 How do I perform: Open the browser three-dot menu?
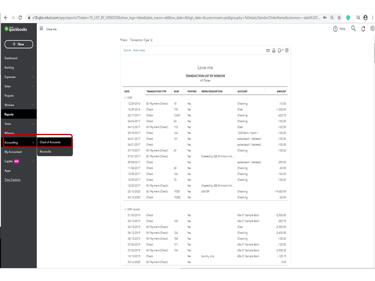click(373, 18)
